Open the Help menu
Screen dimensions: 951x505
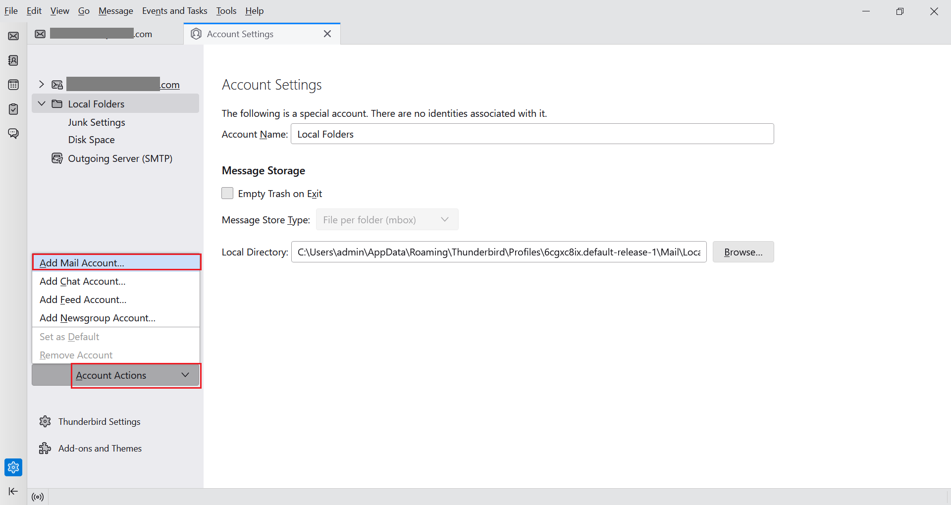(x=254, y=10)
